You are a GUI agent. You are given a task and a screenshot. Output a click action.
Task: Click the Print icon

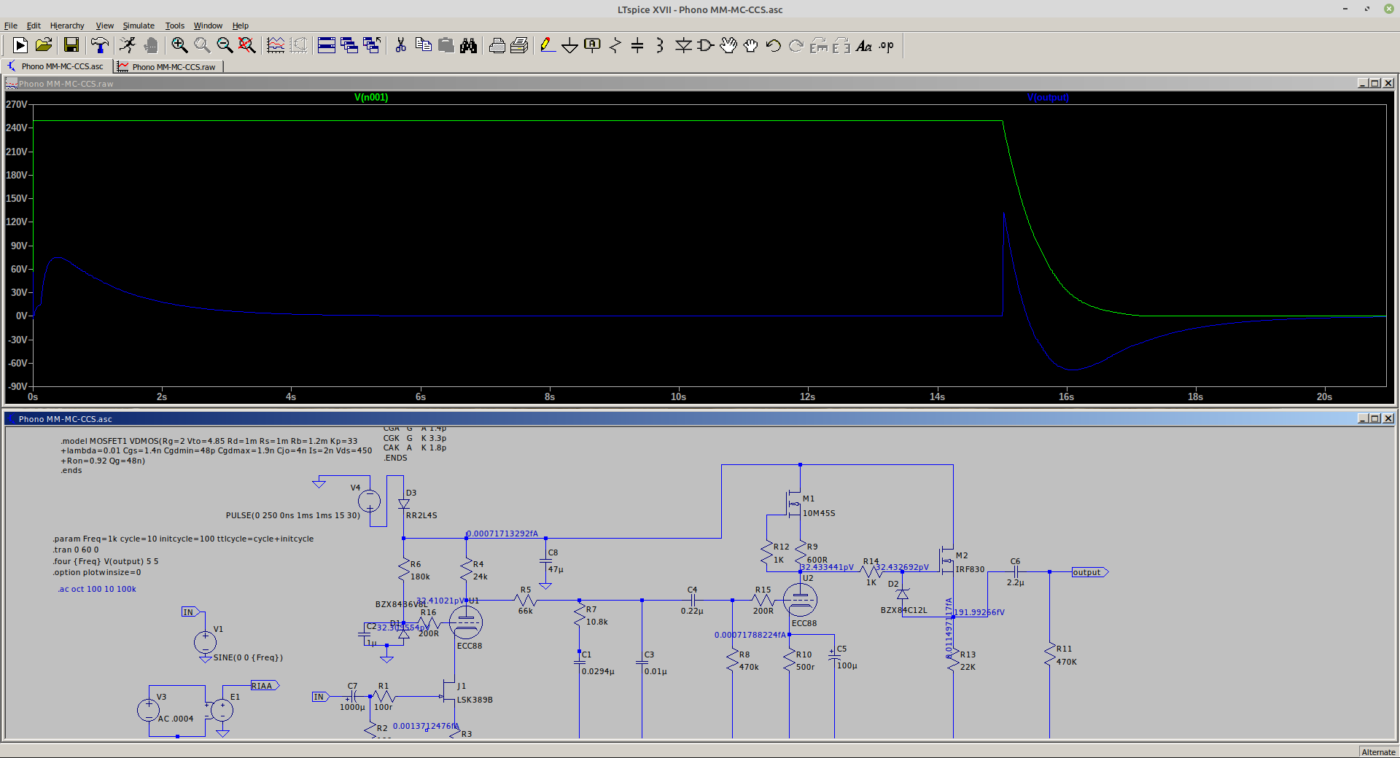(497, 45)
